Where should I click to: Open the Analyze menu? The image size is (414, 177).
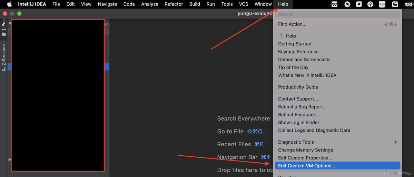click(x=150, y=4)
